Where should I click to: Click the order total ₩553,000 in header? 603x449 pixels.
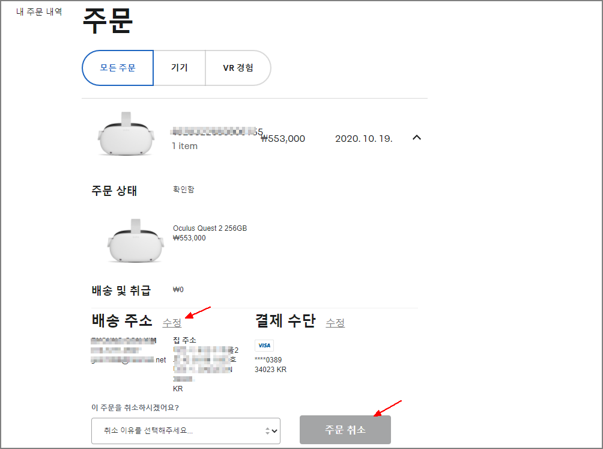[x=283, y=138]
